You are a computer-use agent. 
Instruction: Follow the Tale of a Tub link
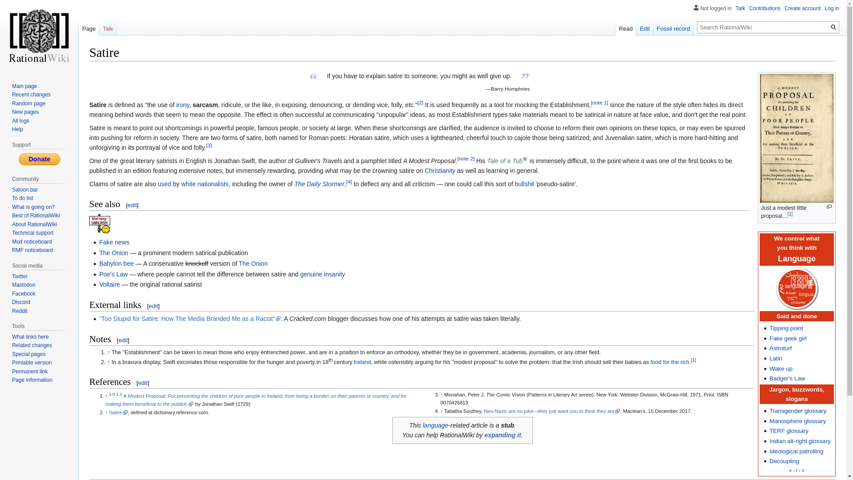[505, 161]
